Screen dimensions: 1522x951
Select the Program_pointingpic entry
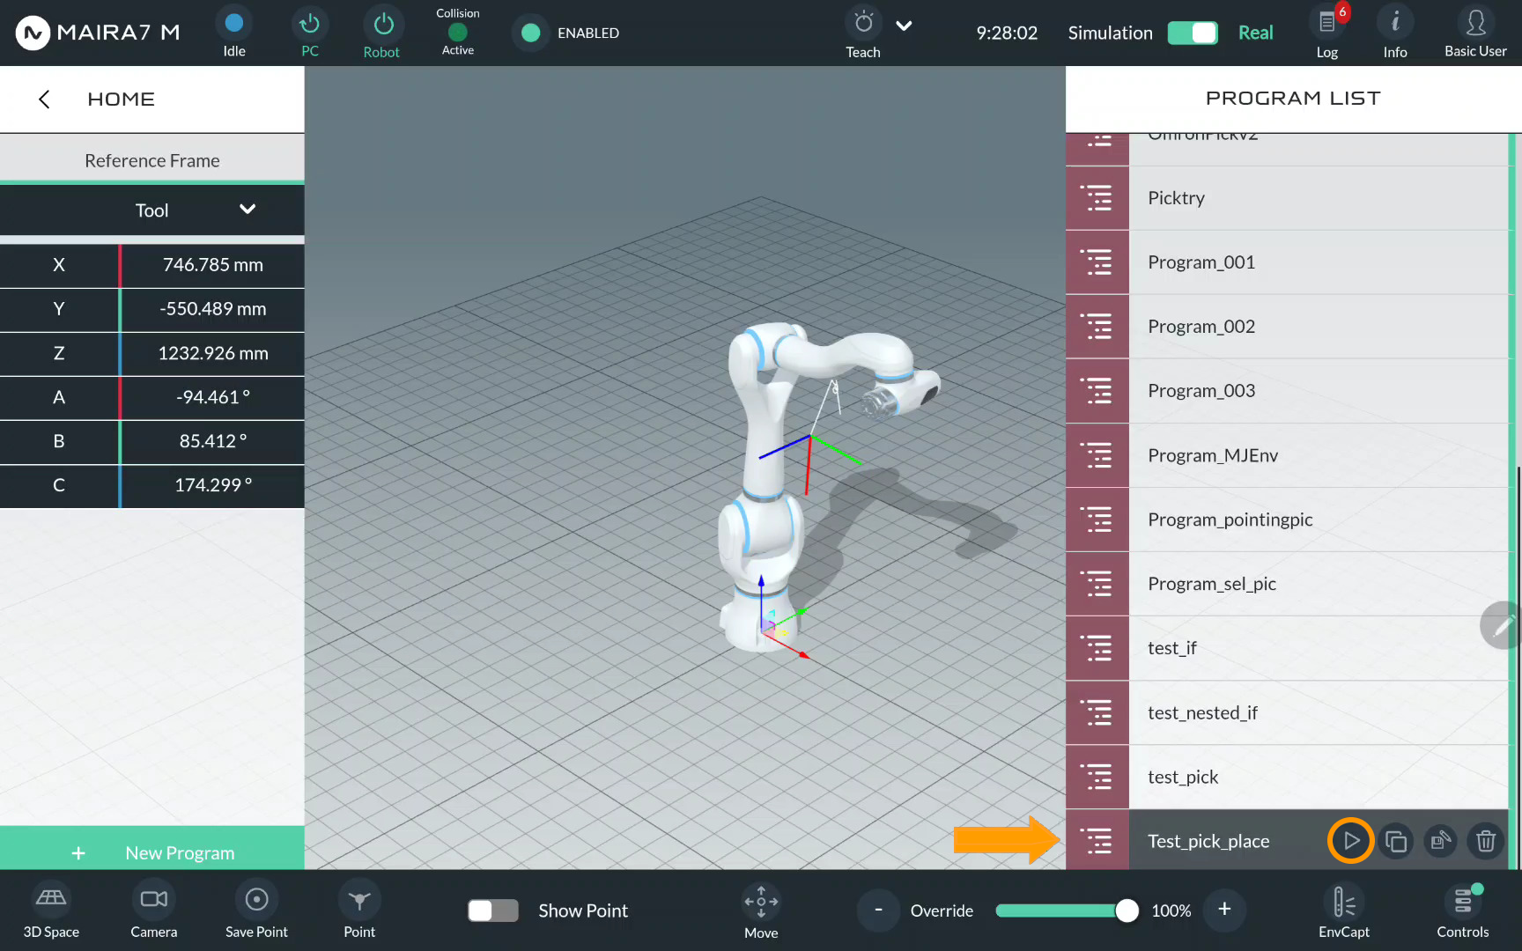(1318, 520)
